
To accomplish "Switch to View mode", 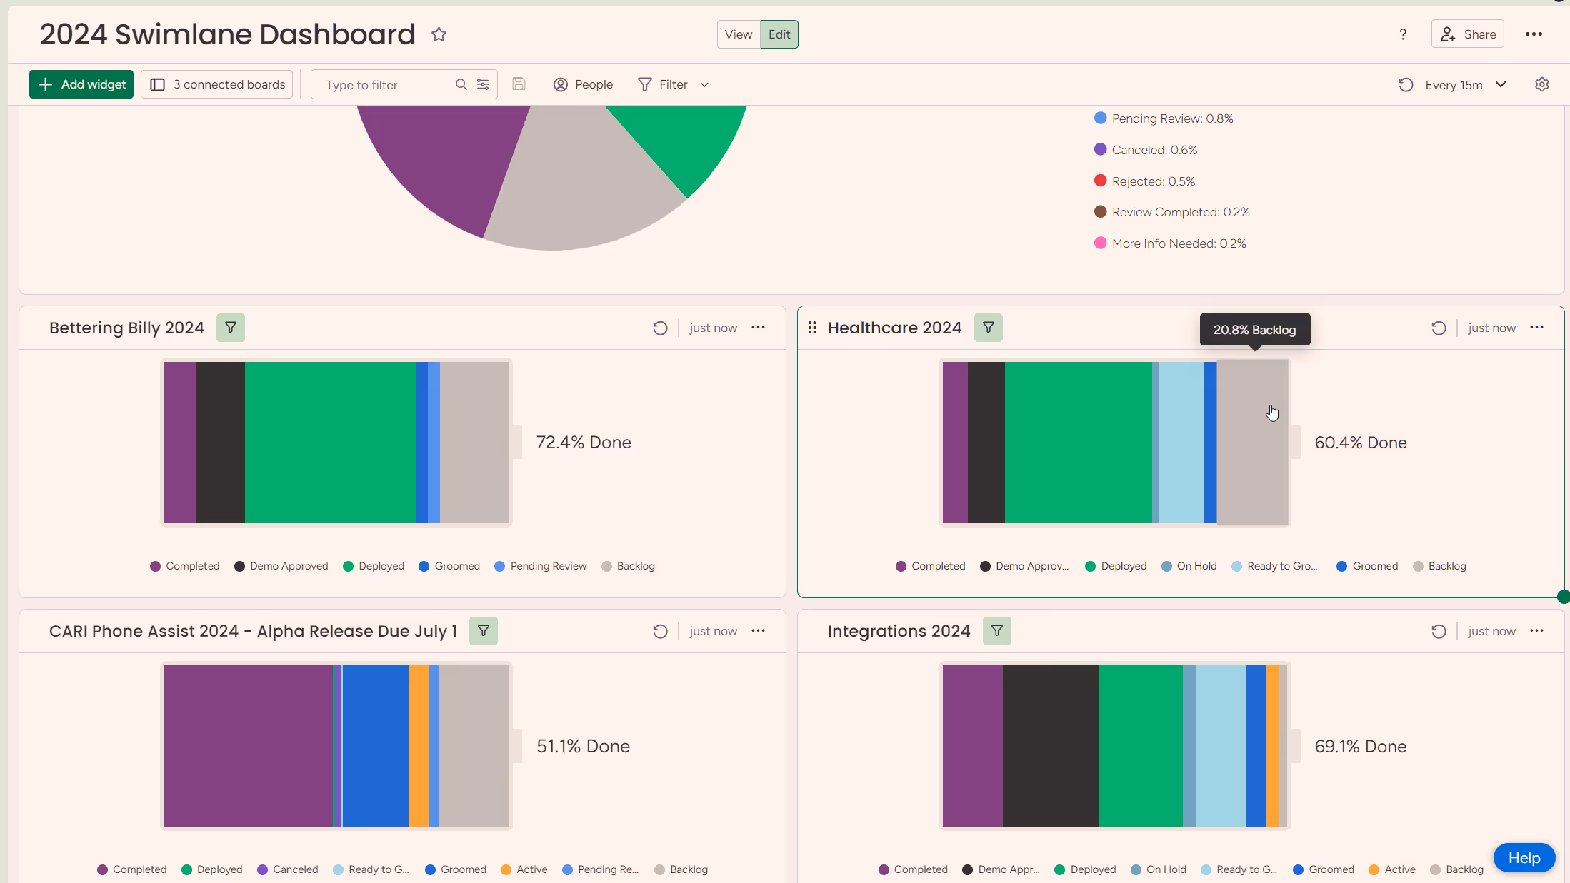I will click(x=739, y=34).
